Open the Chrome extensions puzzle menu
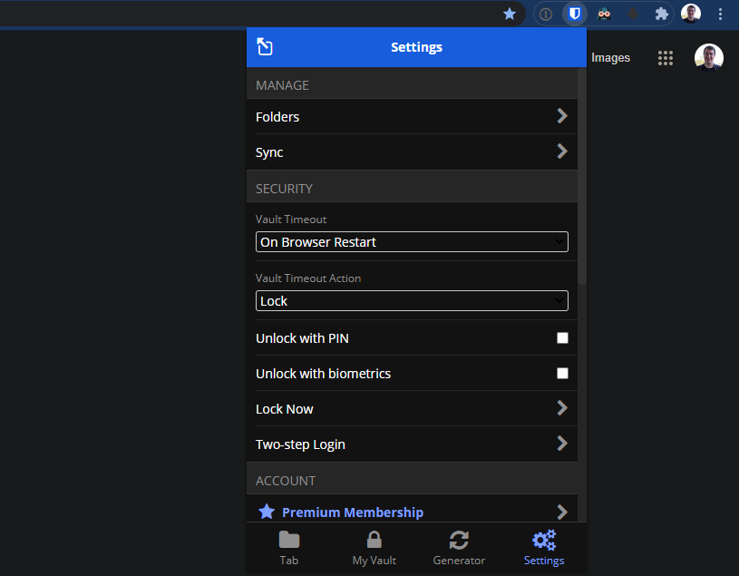 point(661,14)
